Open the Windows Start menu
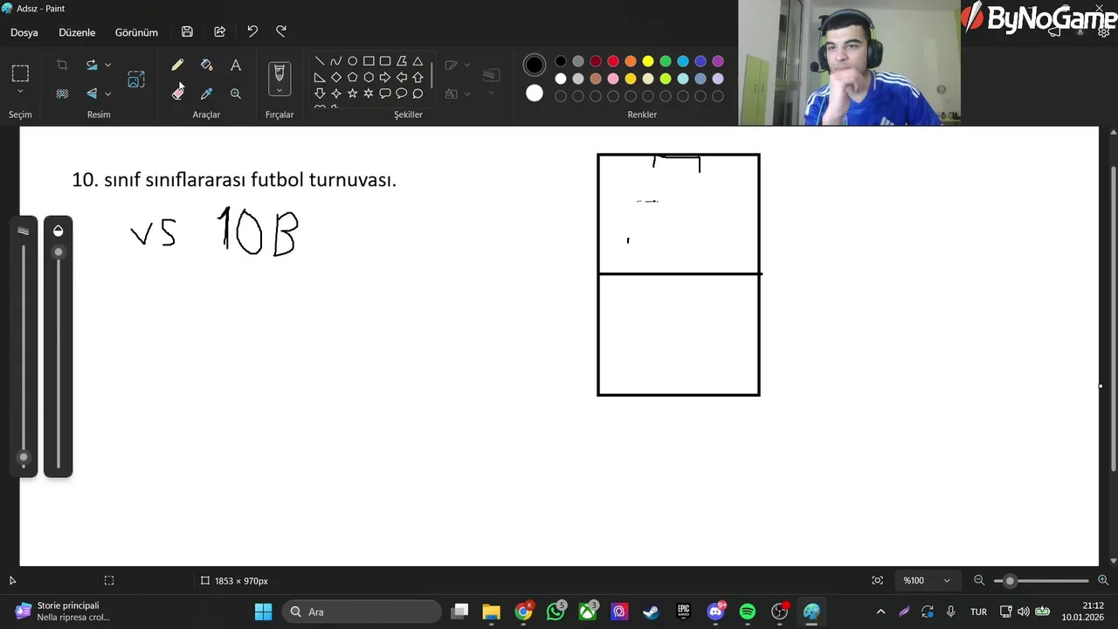 pos(263,612)
